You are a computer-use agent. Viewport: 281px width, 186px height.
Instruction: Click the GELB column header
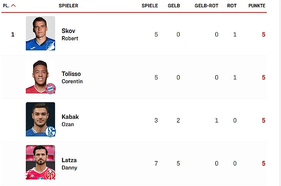(x=174, y=6)
